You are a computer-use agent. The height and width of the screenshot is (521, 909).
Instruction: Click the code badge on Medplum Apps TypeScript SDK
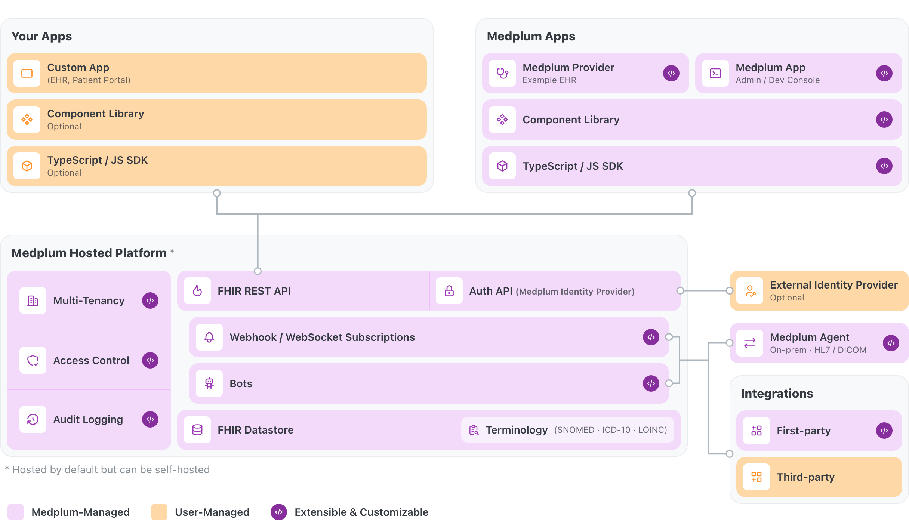[884, 166]
